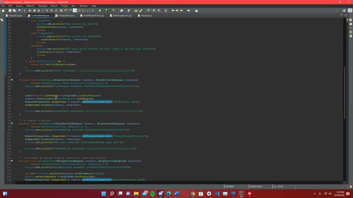Open the Open Perspective icon
This screenshot has width=353, height=198.
click(344, 10)
